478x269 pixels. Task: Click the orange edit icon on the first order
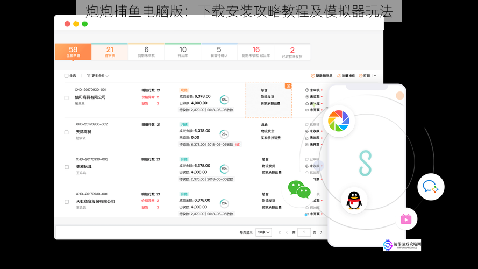pyautogui.click(x=288, y=86)
